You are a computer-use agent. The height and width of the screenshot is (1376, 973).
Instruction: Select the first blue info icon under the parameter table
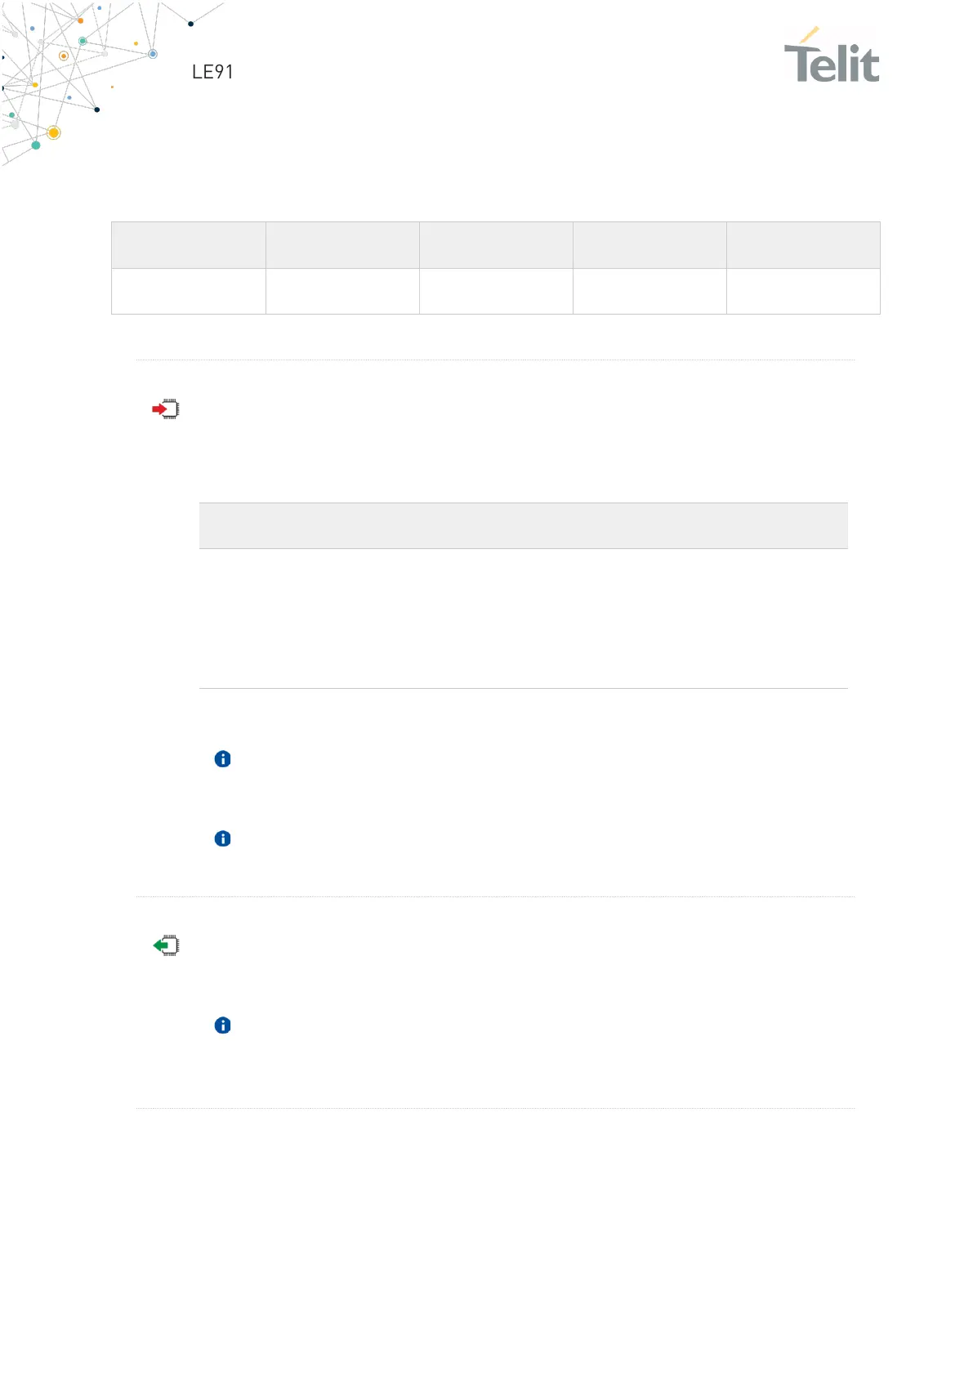coord(222,759)
